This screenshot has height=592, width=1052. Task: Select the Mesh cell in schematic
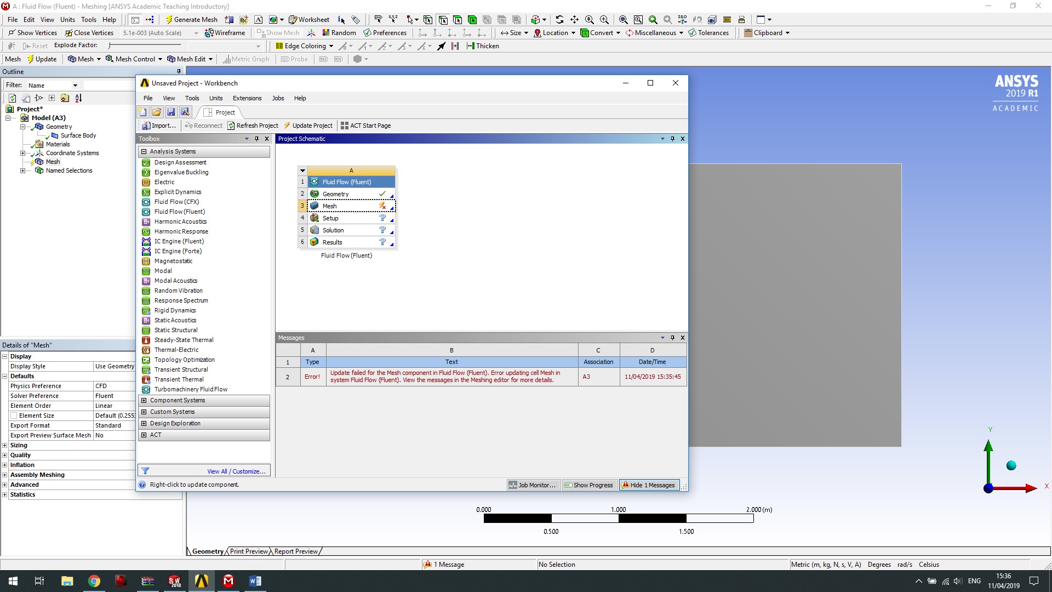351,206
